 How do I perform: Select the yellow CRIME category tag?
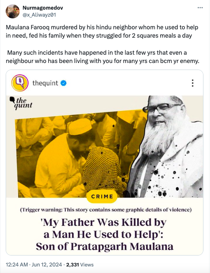[102, 196]
